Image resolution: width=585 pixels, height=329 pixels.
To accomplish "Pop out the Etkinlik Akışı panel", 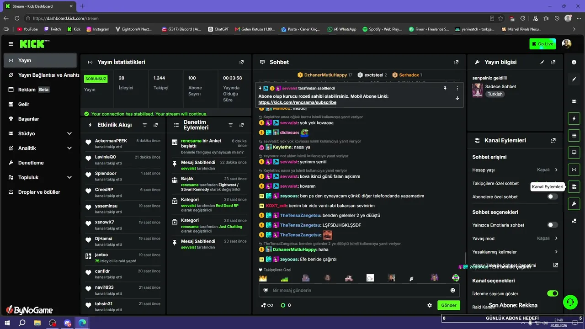I will (x=156, y=125).
